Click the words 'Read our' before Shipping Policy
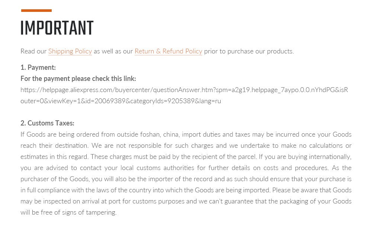Viewport: 372px width, 225px height. pos(33,51)
